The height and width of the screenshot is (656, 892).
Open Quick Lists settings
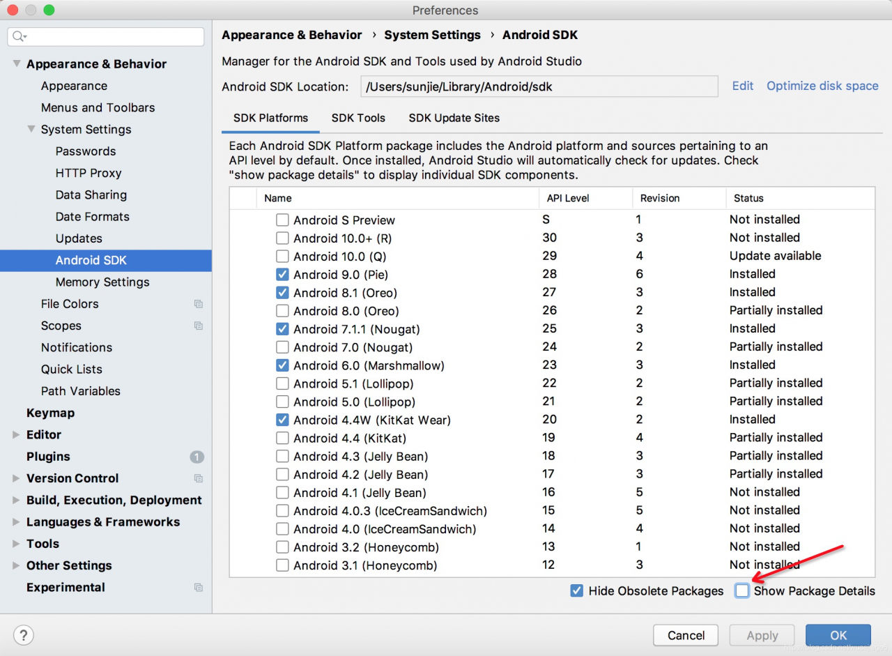pyautogui.click(x=72, y=369)
